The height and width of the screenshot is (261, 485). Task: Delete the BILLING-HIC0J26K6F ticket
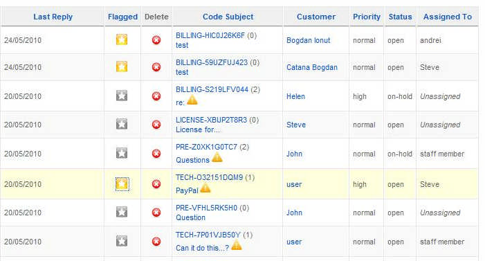pyautogui.click(x=156, y=40)
